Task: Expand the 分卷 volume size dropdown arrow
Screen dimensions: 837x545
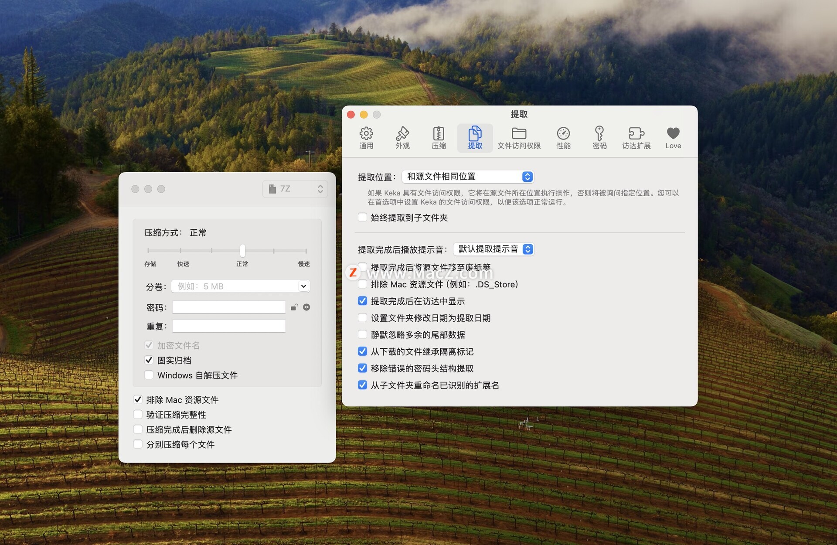Action: tap(303, 286)
